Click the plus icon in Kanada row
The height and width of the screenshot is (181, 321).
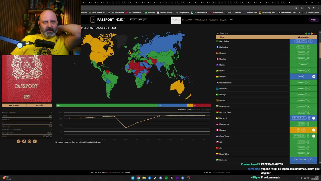click(314, 130)
